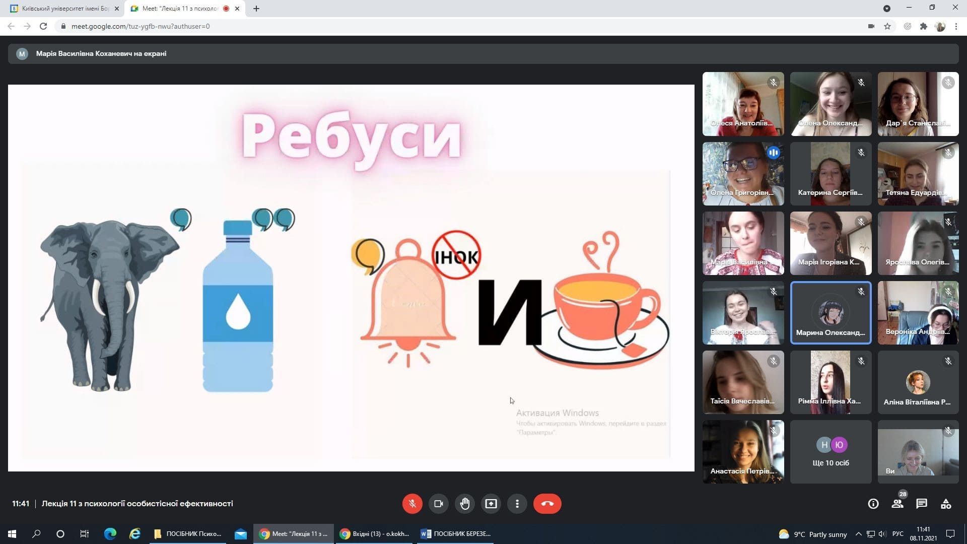Open the Chrome extensions puzzle icon
Viewport: 967px width, 544px height.
pyautogui.click(x=924, y=26)
